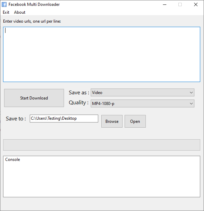
Task: Click the greyed-out maximize window icon
Action: [180, 4]
